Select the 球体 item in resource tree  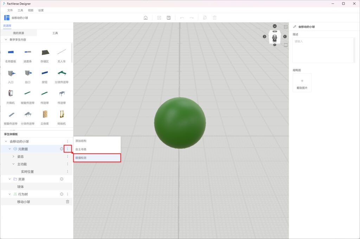[x=20, y=187]
